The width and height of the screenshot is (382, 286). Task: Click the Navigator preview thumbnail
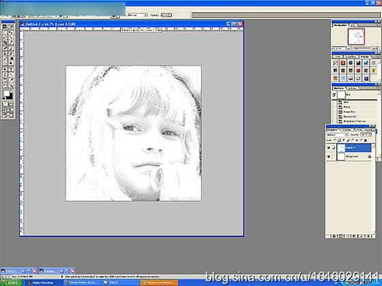click(x=356, y=36)
